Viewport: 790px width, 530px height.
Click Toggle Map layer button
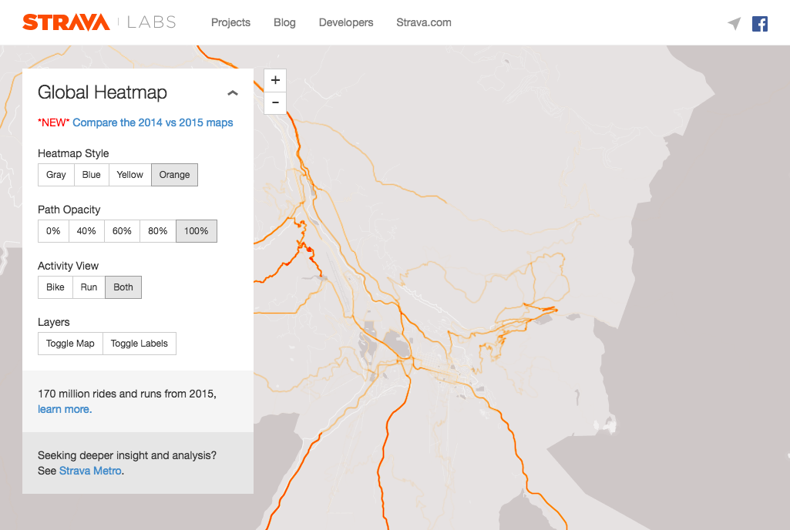pos(70,344)
